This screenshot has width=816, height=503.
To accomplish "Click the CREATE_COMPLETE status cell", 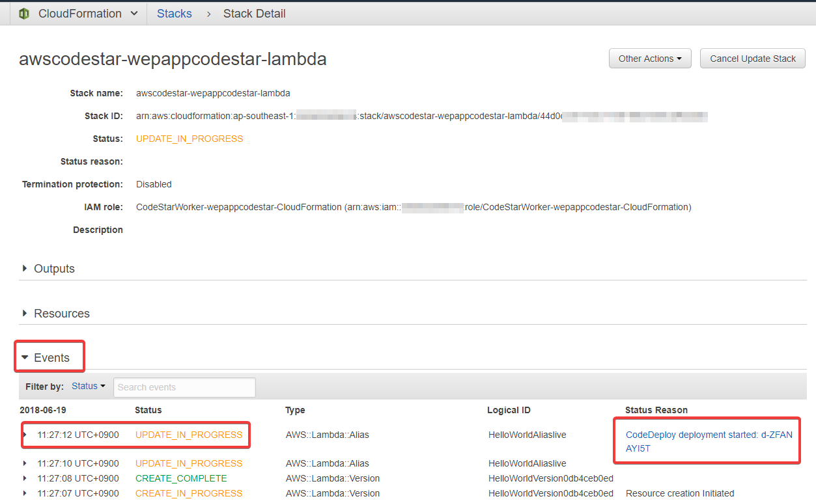I will [181, 478].
